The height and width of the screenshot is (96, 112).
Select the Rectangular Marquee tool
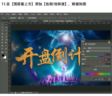click(x=2, y=24)
